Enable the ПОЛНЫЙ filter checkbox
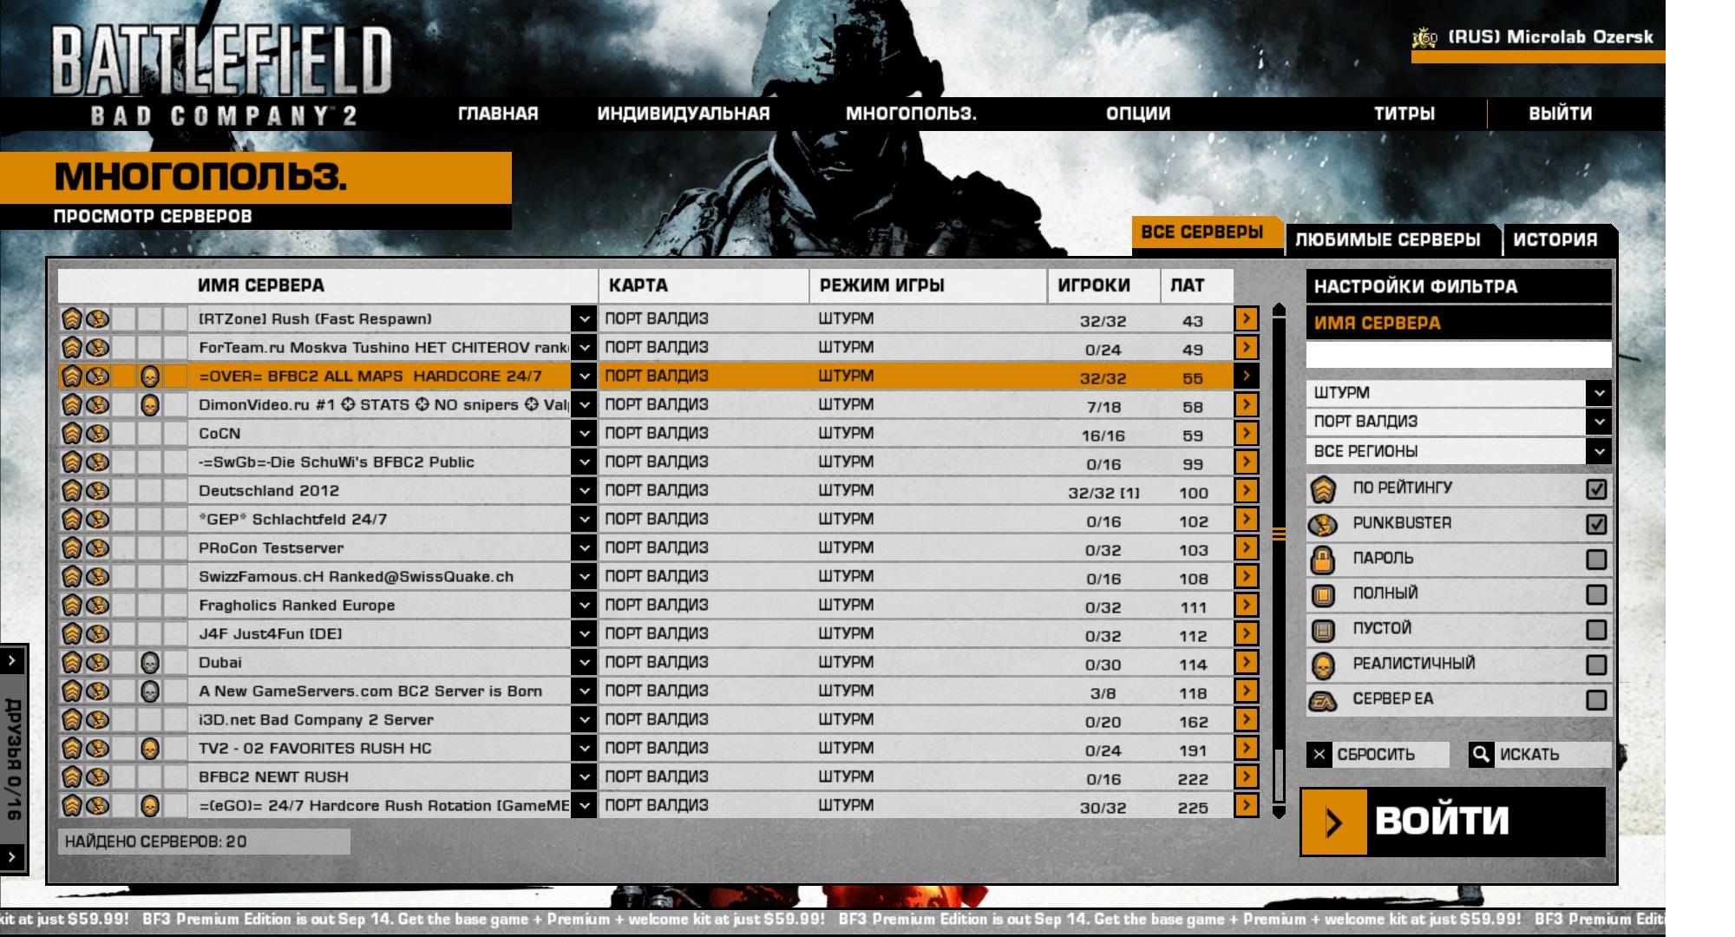1735x937 pixels. click(x=1596, y=594)
